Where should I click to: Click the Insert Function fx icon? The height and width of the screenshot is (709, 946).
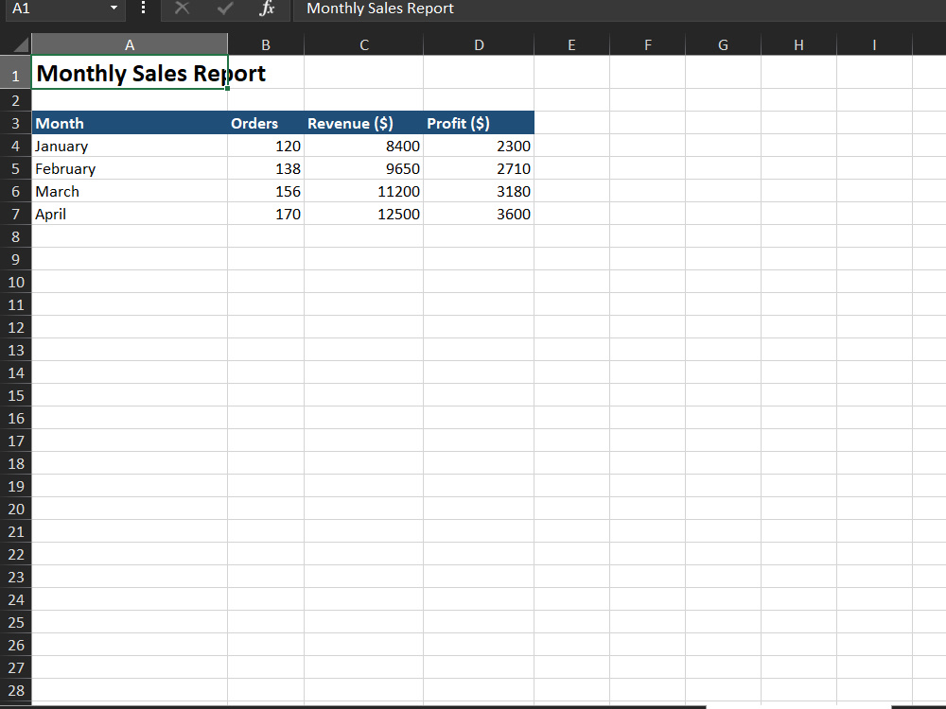pos(267,9)
